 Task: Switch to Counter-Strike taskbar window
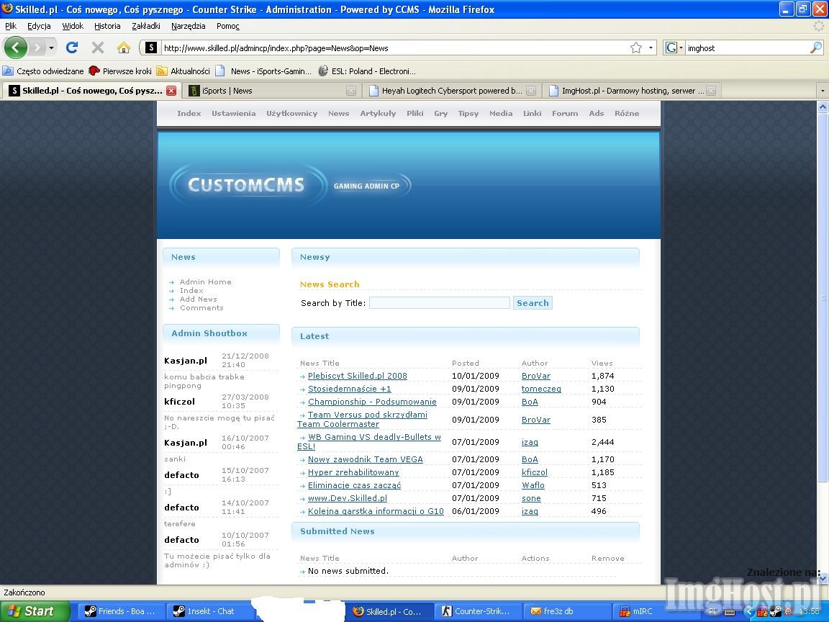[477, 611]
